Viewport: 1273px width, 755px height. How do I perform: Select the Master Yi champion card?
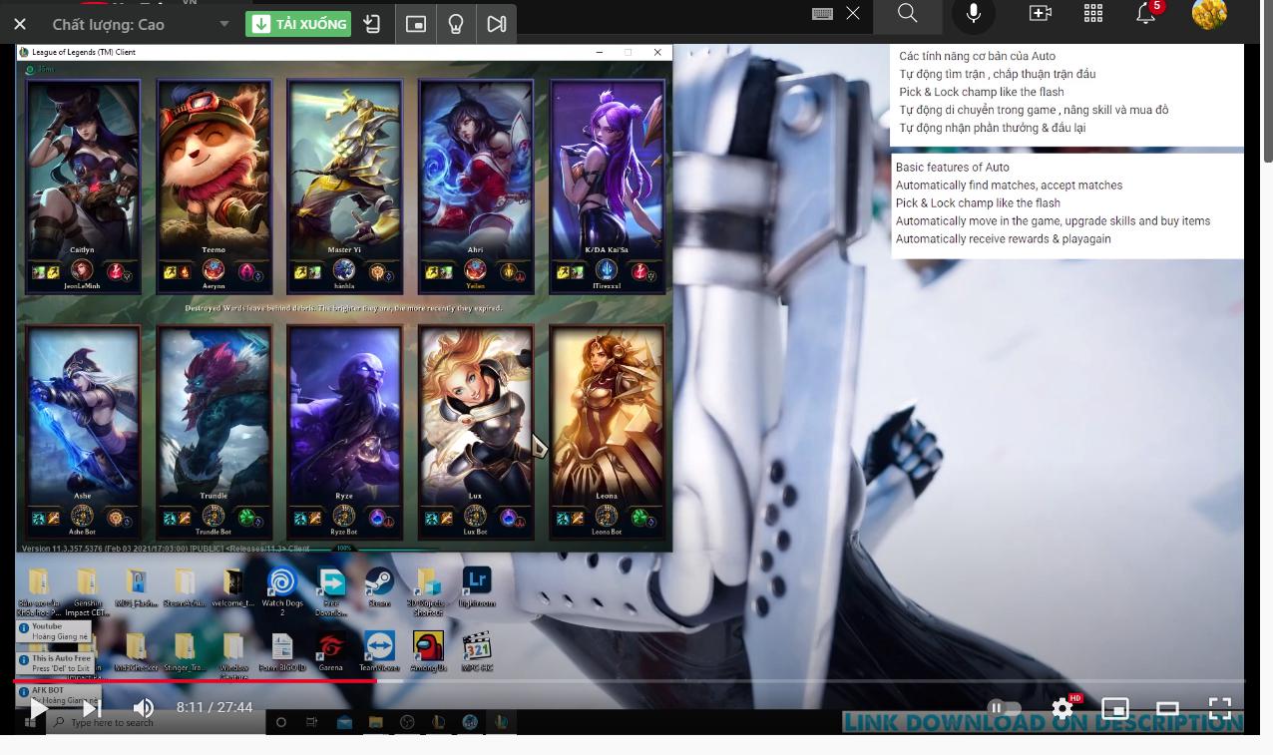345,187
